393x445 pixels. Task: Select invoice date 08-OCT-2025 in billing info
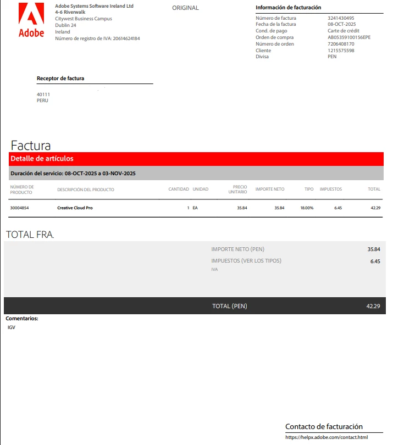pyautogui.click(x=341, y=24)
